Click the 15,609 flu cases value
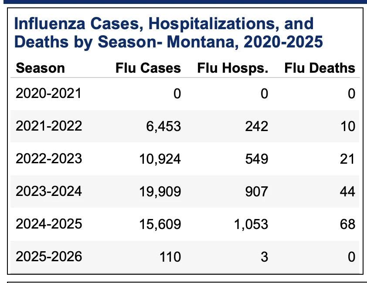 point(160,224)
